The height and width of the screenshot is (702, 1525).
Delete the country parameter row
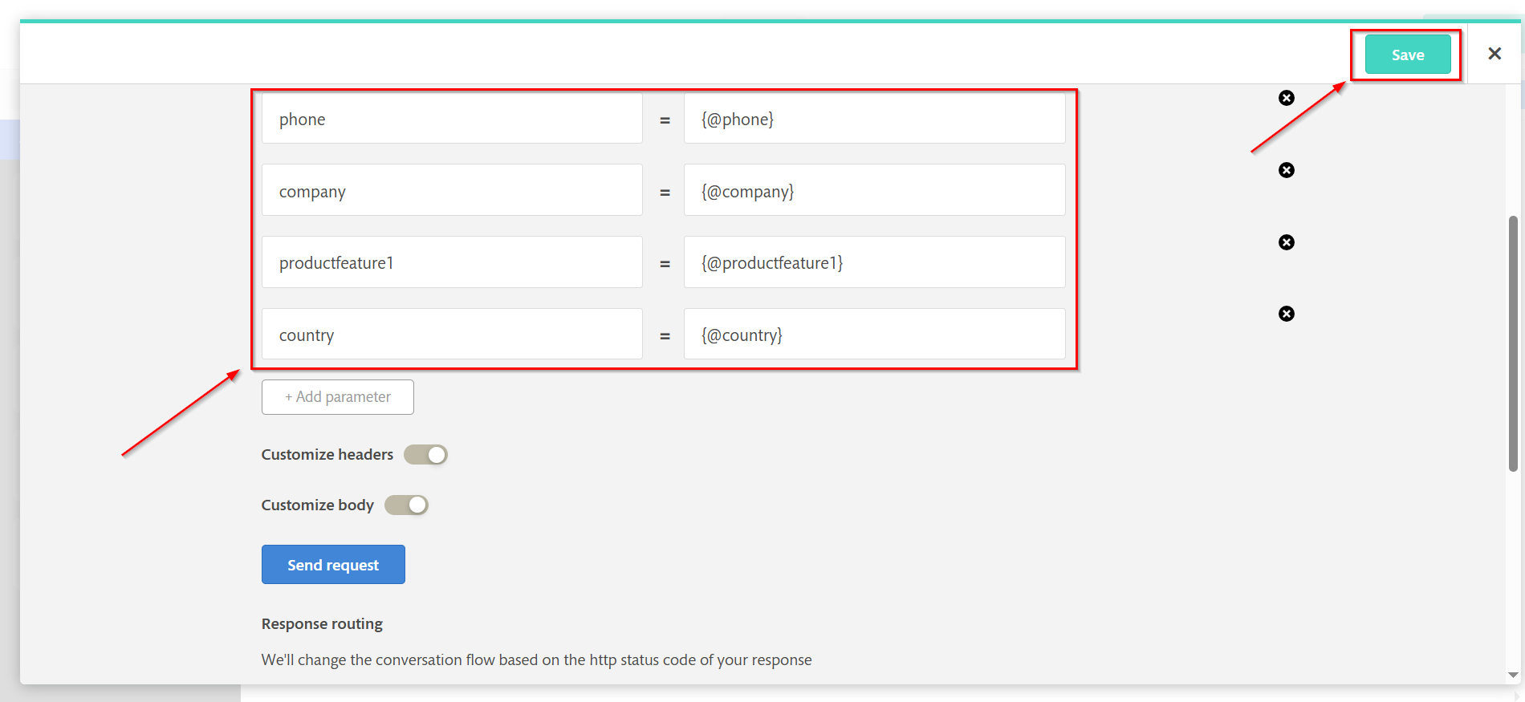pyautogui.click(x=1287, y=314)
